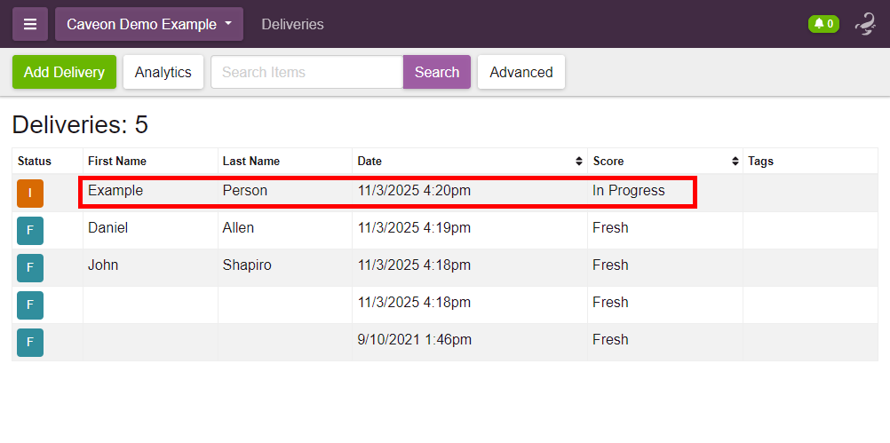Select the 11/3/2025 4:20pm date cell

point(470,191)
